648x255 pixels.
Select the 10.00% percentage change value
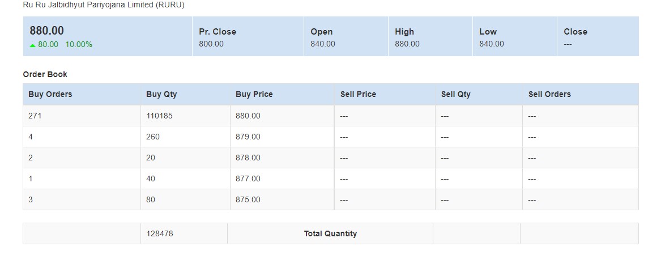coord(79,44)
